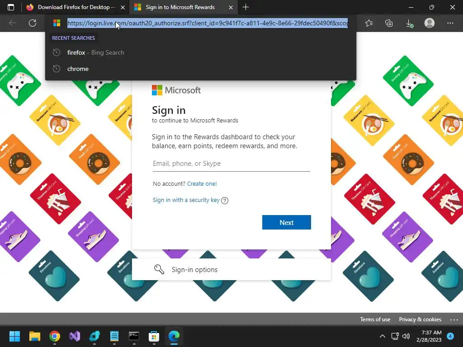This screenshot has width=463, height=347.
Task: Open Notepad from taskbar
Action: [x=114, y=336]
